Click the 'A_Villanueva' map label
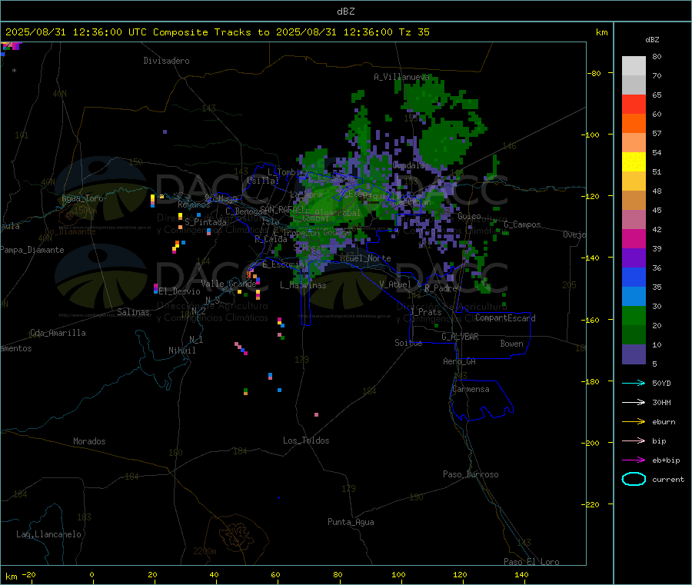Image resolution: width=692 pixels, height=585 pixels. (401, 77)
